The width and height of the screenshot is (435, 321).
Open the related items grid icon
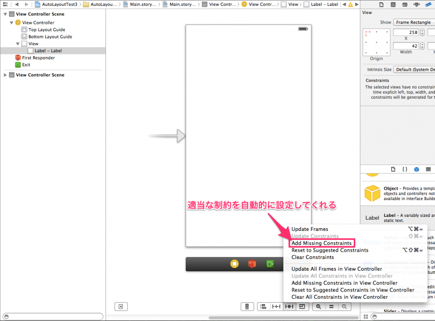click(x=5, y=4)
